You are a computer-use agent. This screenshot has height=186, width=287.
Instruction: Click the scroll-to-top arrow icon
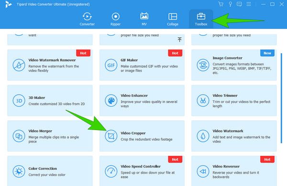coord(179,40)
